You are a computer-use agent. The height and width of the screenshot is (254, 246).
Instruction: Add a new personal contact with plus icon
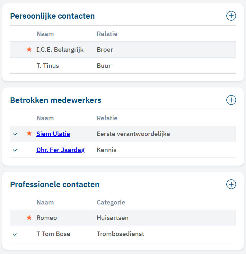tap(231, 16)
